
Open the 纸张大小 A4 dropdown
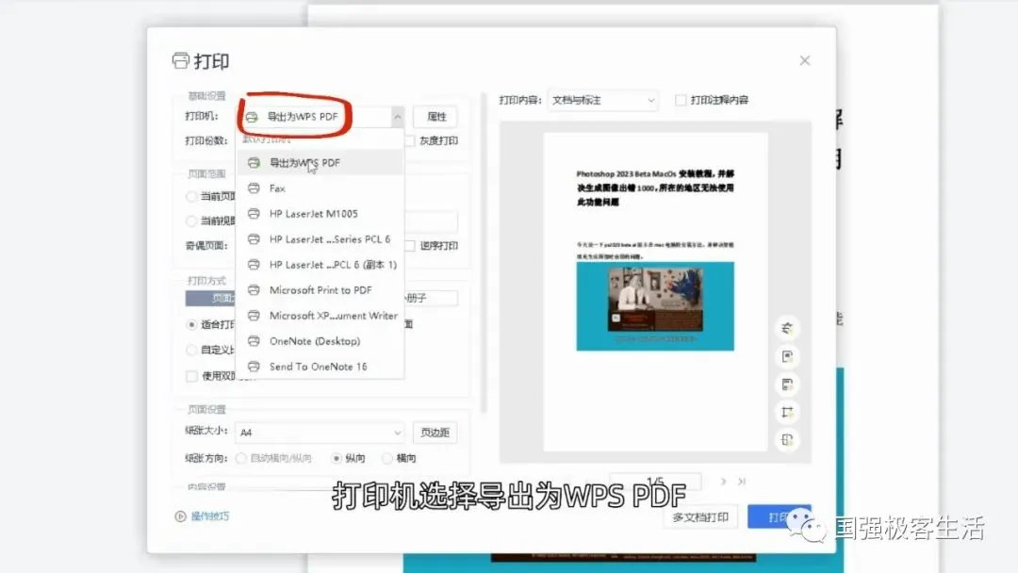click(320, 433)
